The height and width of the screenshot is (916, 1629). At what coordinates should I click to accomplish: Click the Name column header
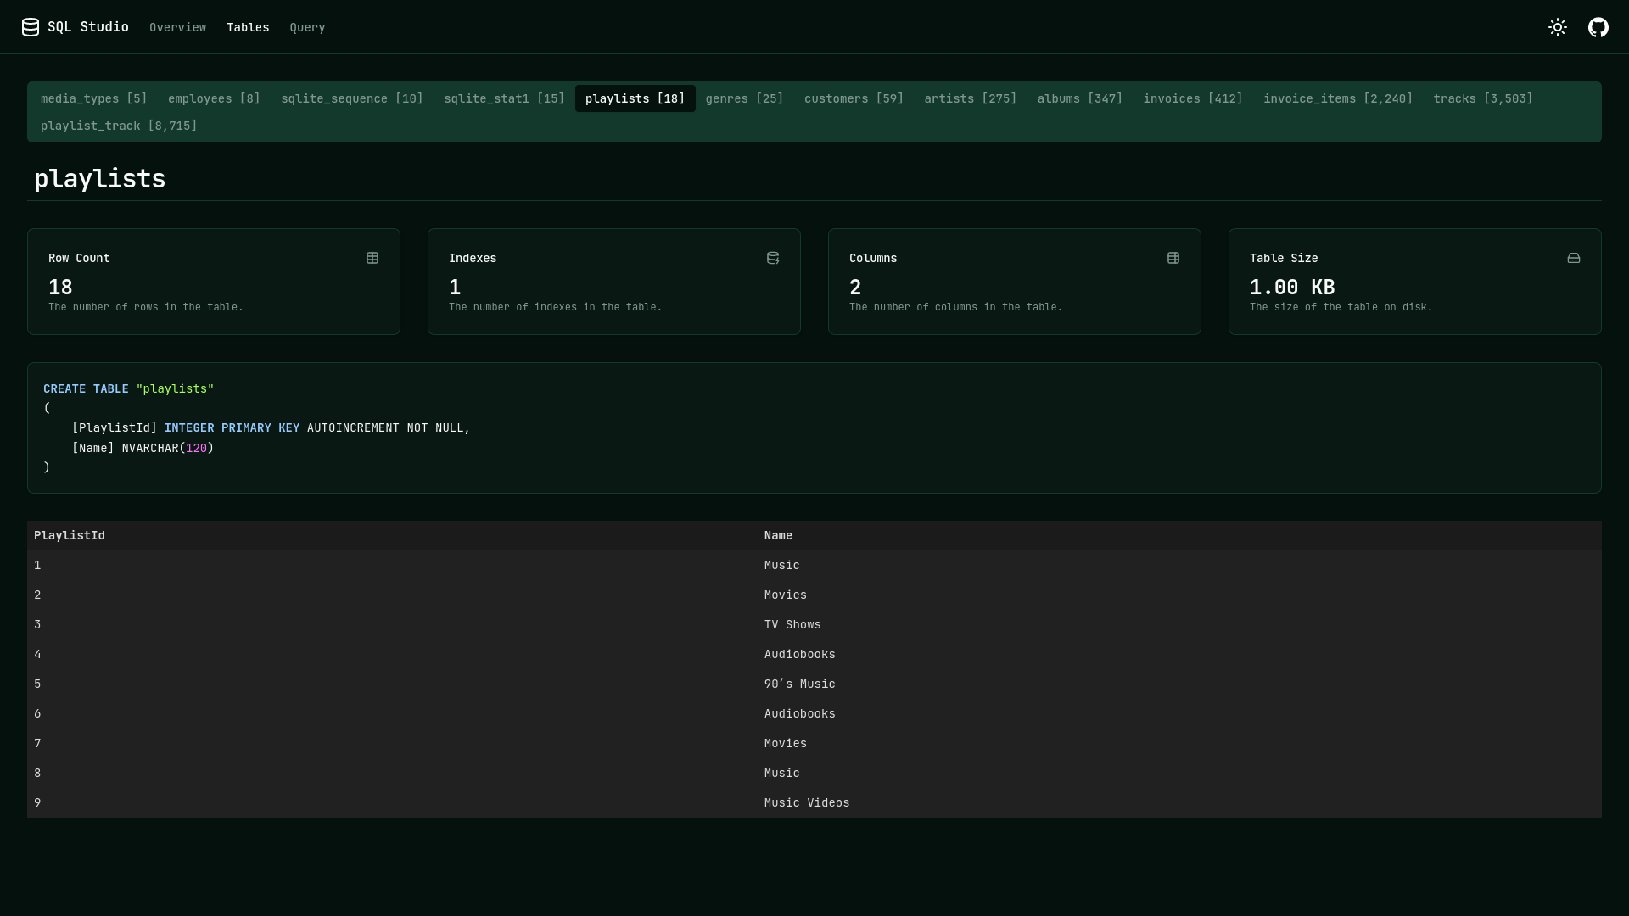pyautogui.click(x=778, y=535)
